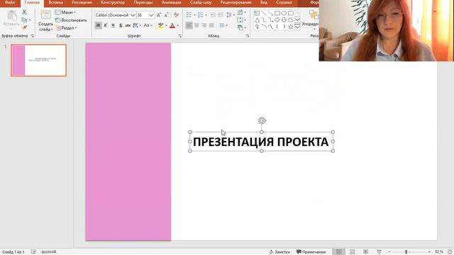Switch to the Рисование tab
Viewport: 454px width, 255px height.
[x=82, y=2]
